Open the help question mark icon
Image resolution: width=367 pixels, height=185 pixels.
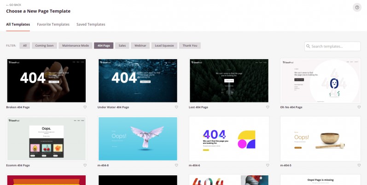357,7
